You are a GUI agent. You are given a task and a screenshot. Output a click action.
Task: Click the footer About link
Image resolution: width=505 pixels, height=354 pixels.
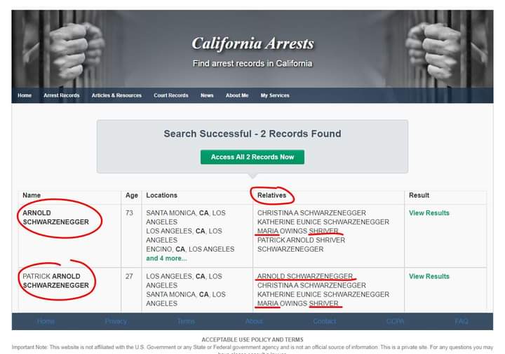(255, 321)
